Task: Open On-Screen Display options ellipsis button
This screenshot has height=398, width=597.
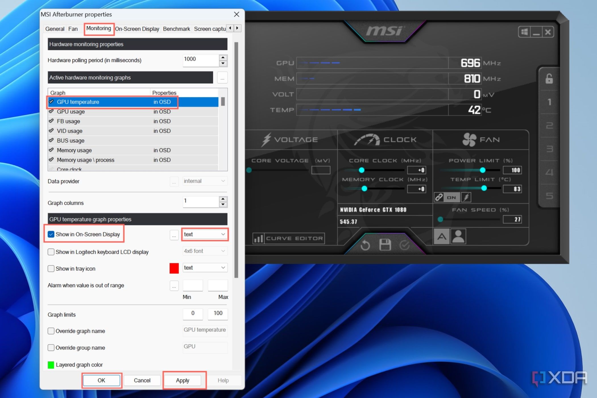Action: tap(174, 235)
